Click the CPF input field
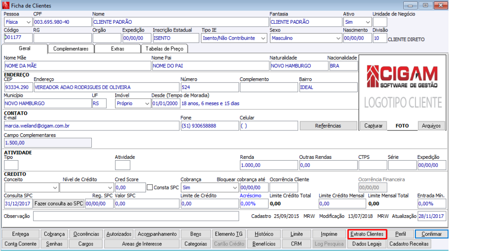This screenshot has width=503, height=251. [x=62, y=22]
